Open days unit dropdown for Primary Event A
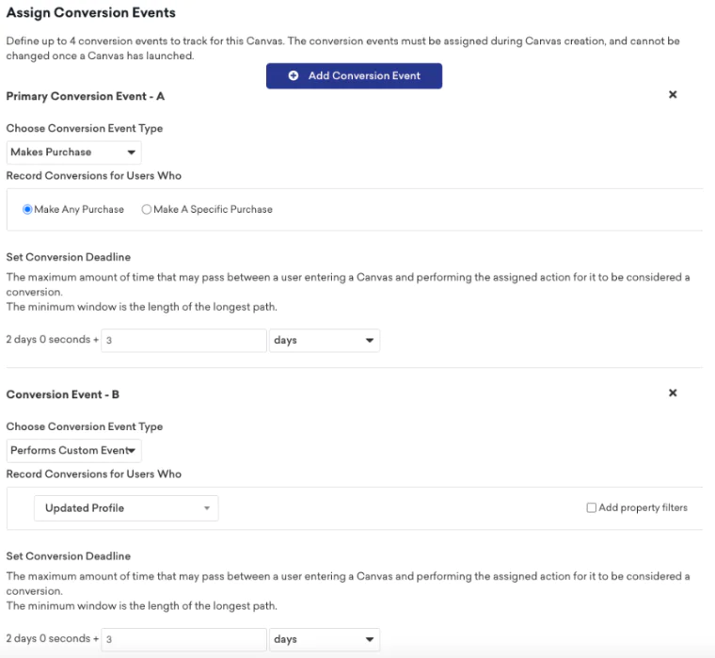715x658 pixels. coord(324,341)
